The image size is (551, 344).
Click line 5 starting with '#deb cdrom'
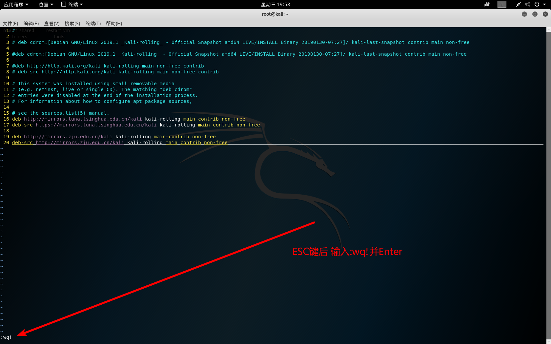239,54
